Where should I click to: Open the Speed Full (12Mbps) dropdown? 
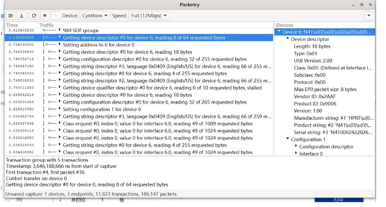coord(149,16)
